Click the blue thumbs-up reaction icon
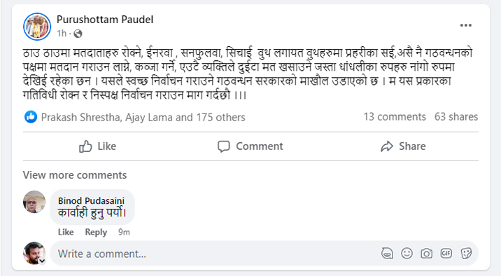This screenshot has height=276, width=501. [x=31, y=117]
